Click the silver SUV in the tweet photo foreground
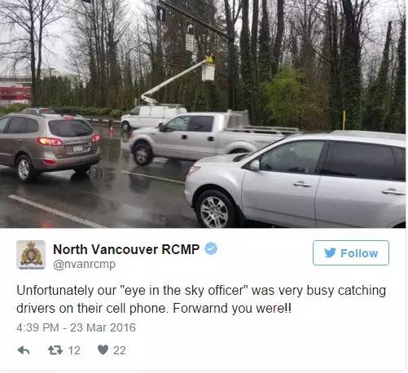This screenshot has height=373, width=408. [x=296, y=179]
